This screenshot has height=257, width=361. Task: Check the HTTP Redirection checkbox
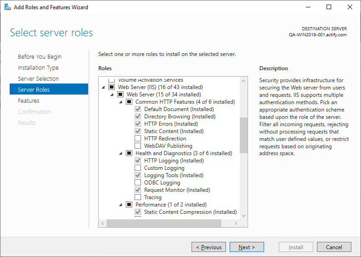138,139
